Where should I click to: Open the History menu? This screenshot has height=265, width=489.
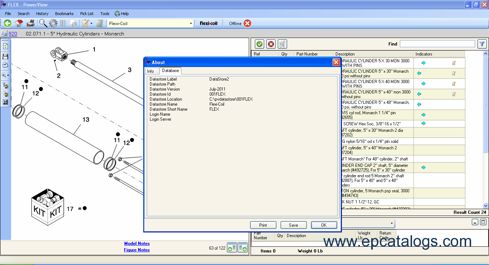(42, 14)
